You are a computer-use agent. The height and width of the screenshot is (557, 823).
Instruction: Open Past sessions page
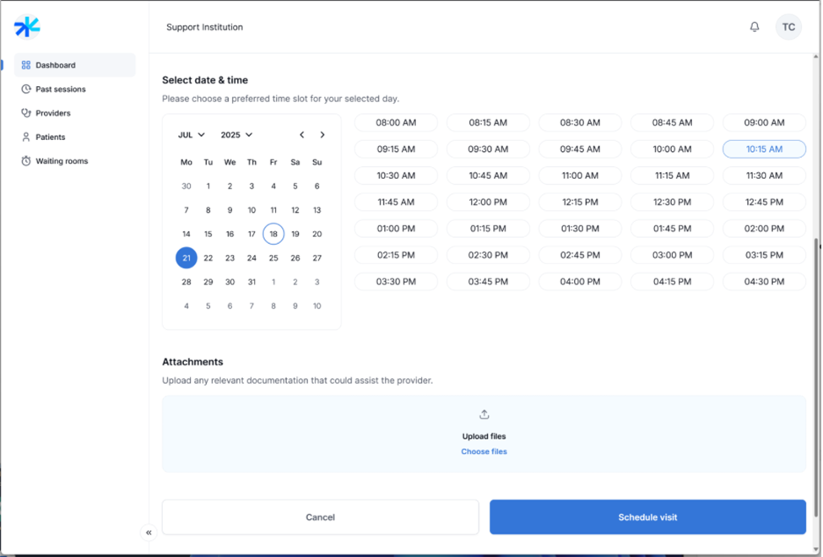(60, 89)
